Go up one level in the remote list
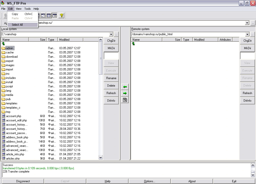Viewport: 256px width, 184px height. (x=133, y=44)
